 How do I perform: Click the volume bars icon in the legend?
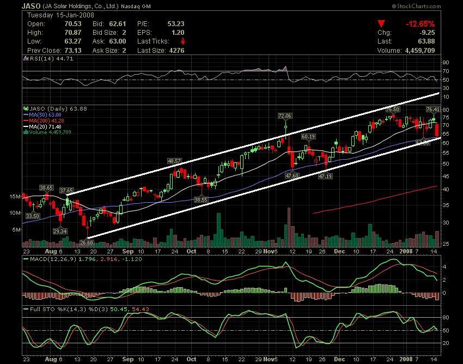[26, 132]
